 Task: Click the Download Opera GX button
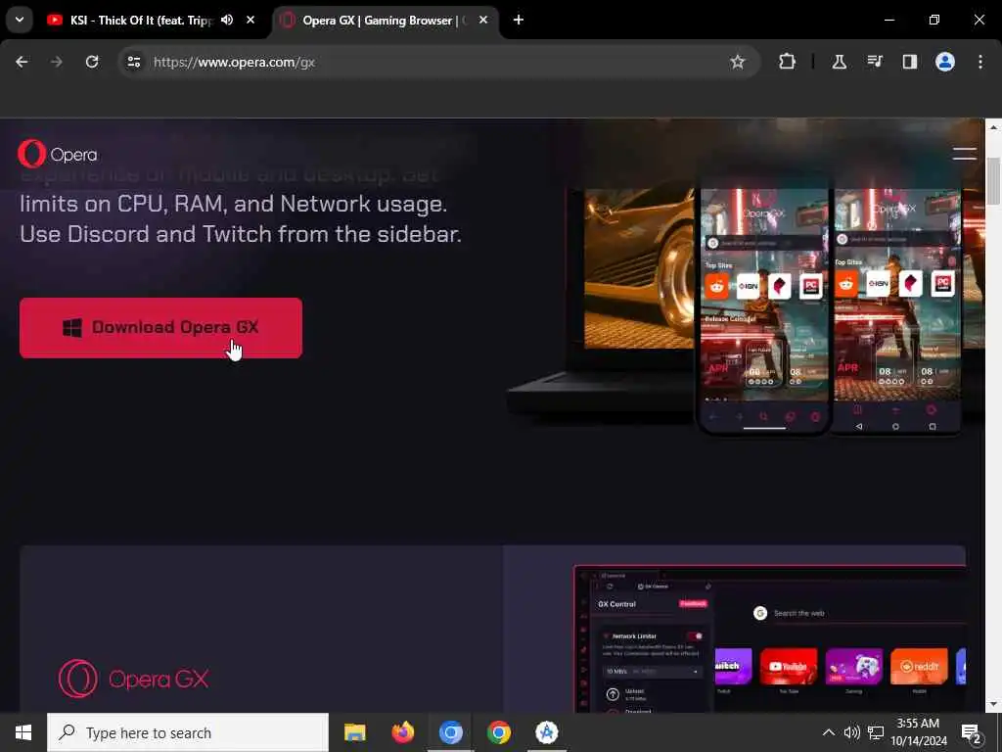[x=160, y=327]
